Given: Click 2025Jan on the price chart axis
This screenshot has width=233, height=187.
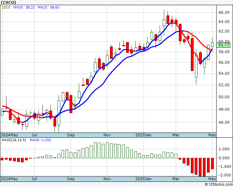Looking at the screenshot, I should click(x=143, y=135).
